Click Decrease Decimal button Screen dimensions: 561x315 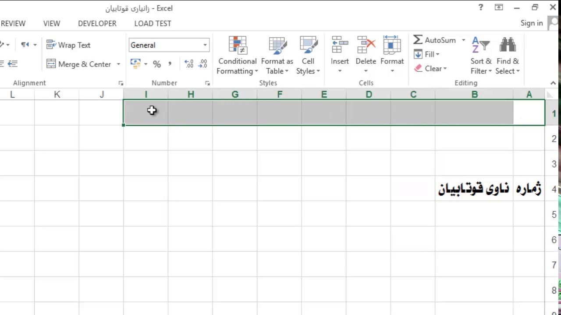pos(203,64)
